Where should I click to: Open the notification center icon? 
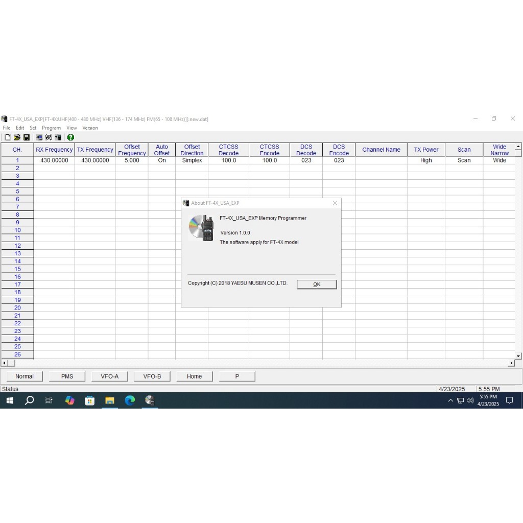tap(509, 400)
